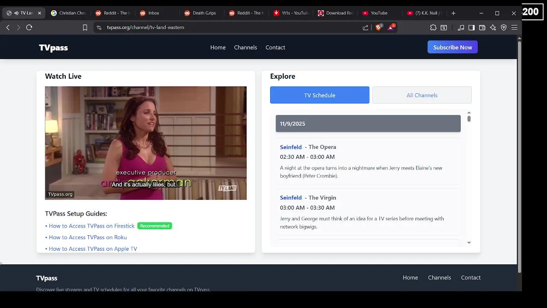This screenshot has height=308, width=547.
Task: Click the Explore heading
Action: [282, 76]
